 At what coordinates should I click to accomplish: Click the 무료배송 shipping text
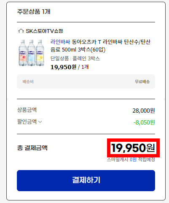(142, 81)
